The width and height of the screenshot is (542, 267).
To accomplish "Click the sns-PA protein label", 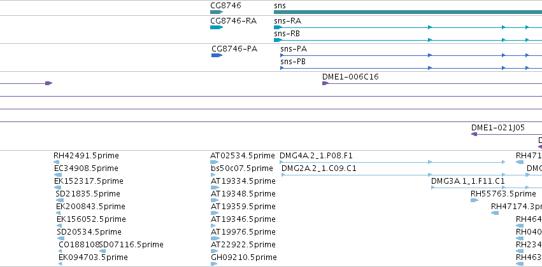I will tap(294, 49).
